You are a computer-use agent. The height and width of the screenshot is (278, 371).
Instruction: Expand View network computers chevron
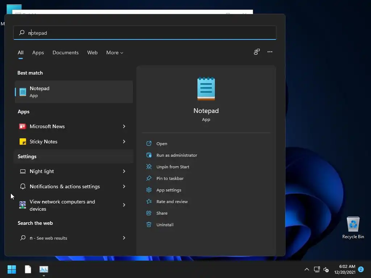coord(124,205)
